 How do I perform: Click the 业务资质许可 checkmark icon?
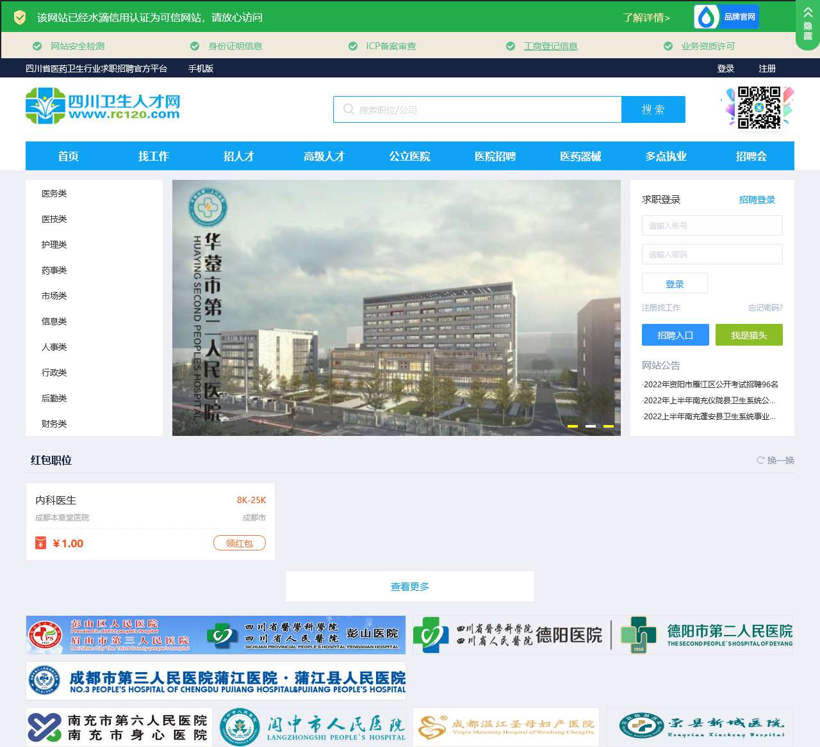tap(668, 46)
